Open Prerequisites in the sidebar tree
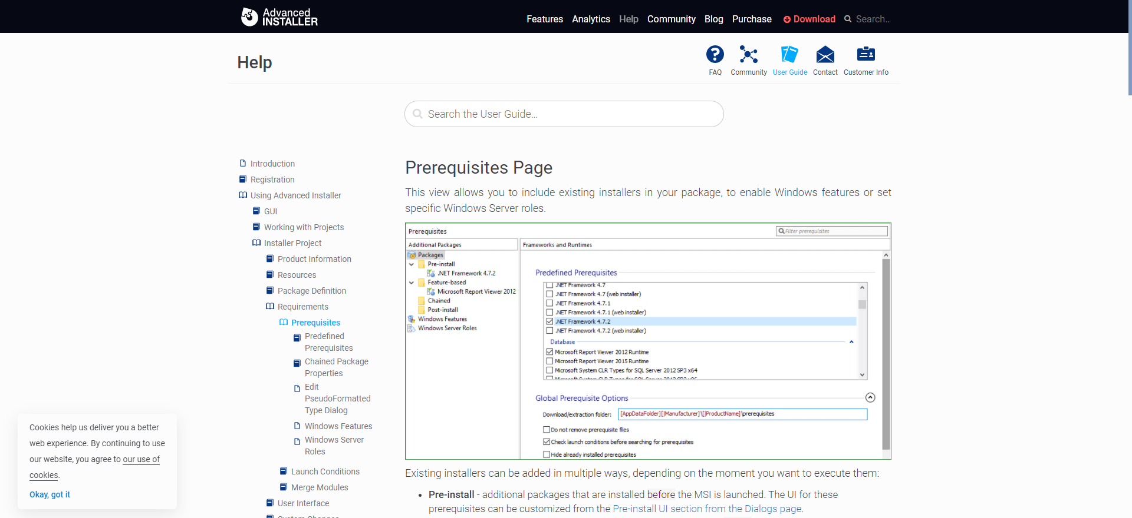1132x518 pixels. (315, 323)
